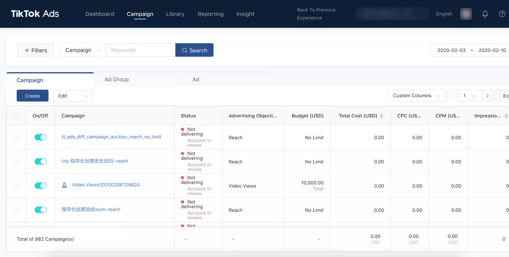509x257 pixels.
Task: Check box for 程序化创意验收wym-reach row
Action: [x=16, y=210]
